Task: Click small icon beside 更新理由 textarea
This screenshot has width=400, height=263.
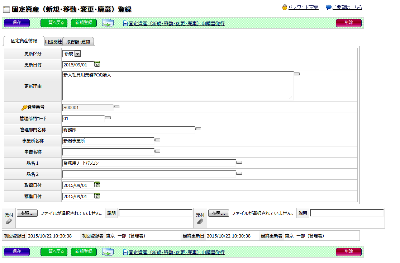Action: pyautogui.click(x=297, y=74)
